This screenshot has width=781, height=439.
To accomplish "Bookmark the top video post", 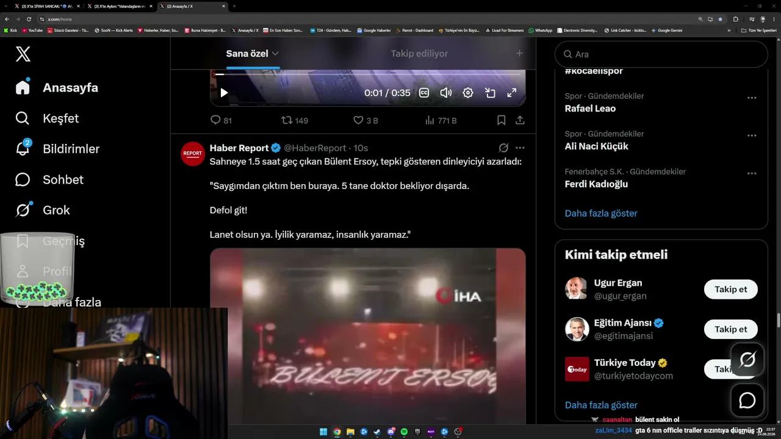I will (501, 121).
